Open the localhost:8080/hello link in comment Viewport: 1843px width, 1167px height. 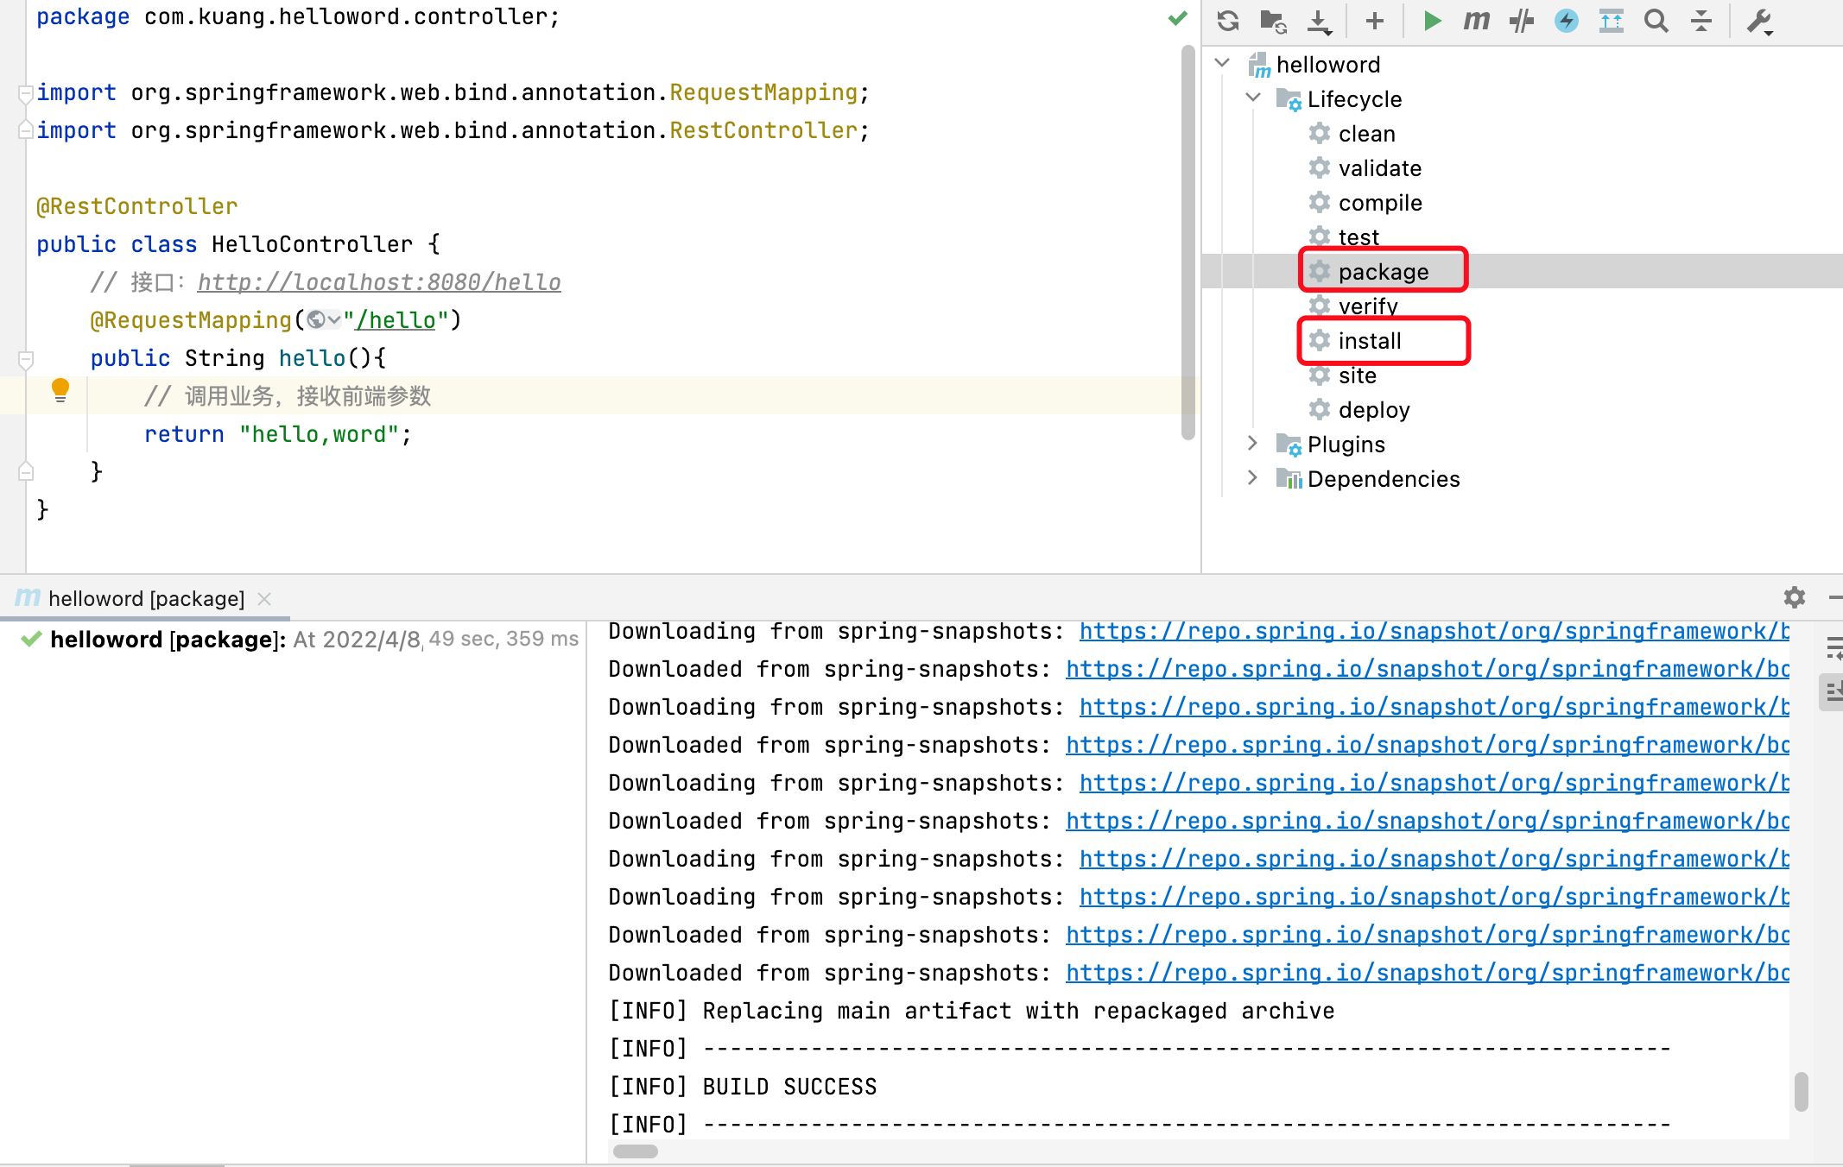378,282
